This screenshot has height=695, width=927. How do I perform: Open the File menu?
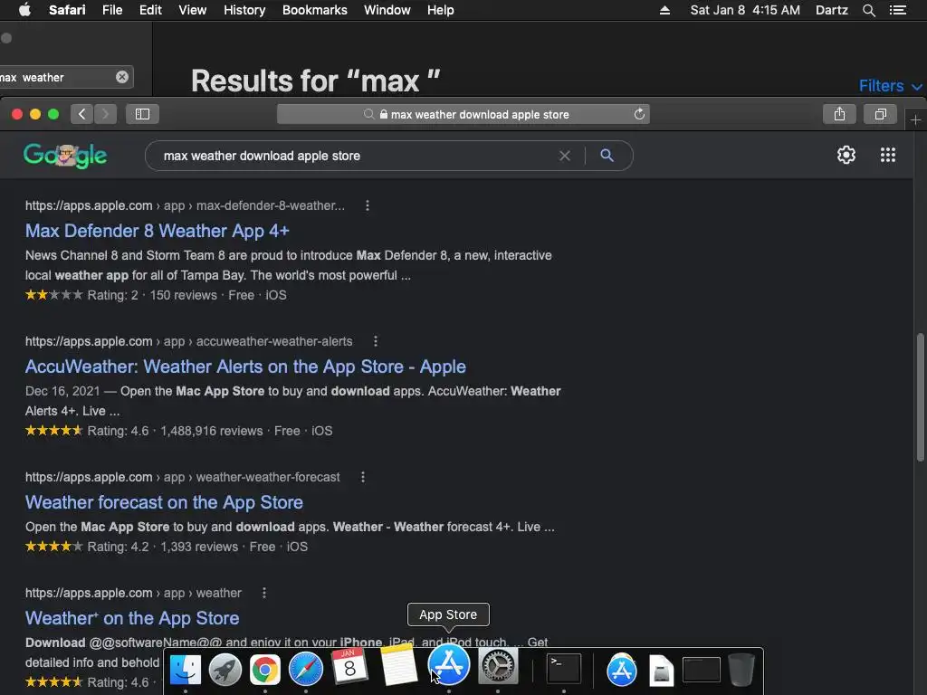[112, 10]
